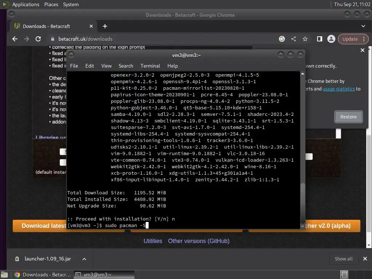Click Chrome forward navigation arrow
Viewport: 372px width, 279px height.
pyautogui.click(x=26, y=39)
